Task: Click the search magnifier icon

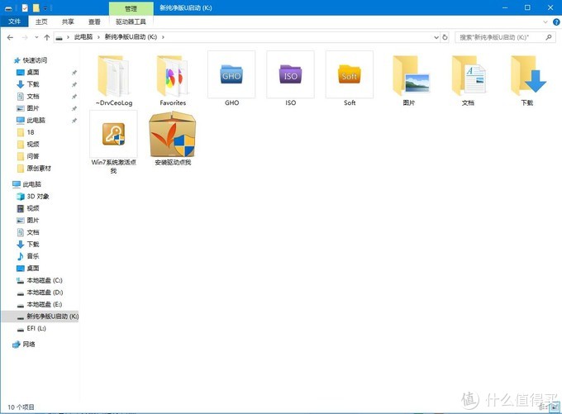Action: pos(549,37)
